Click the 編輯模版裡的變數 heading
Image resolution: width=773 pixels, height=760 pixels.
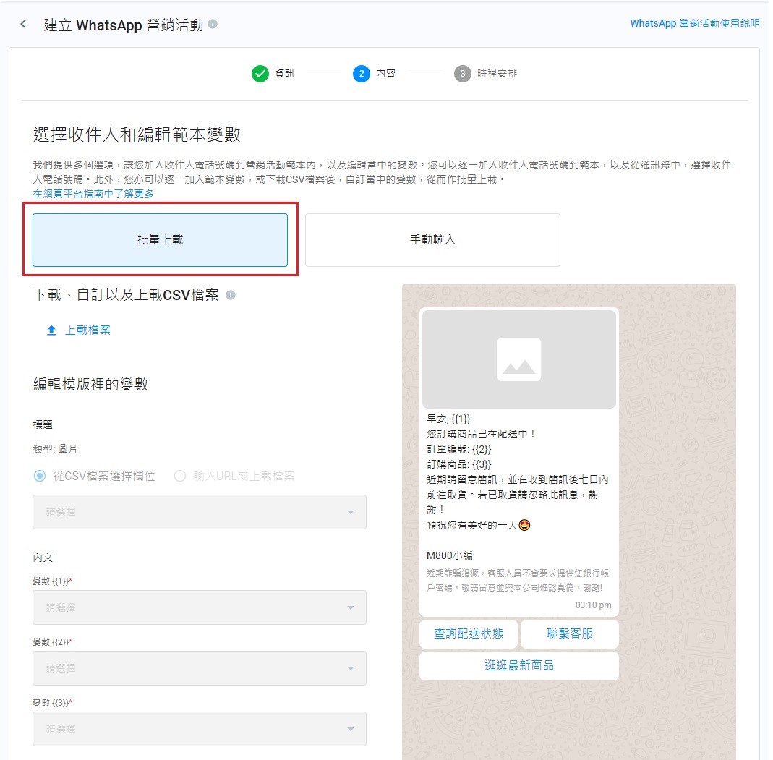click(90, 385)
